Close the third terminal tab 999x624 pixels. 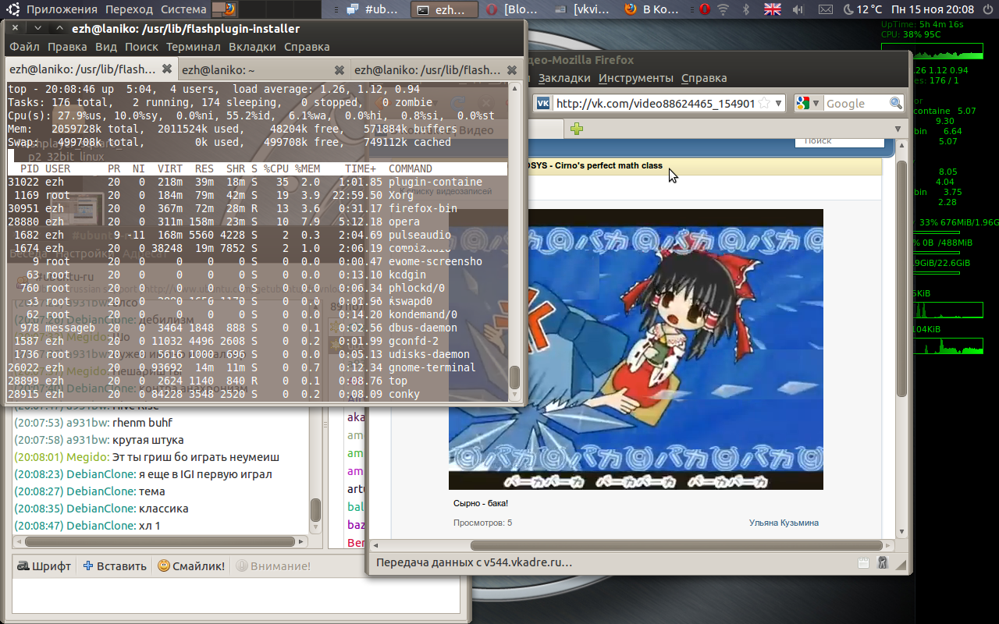click(512, 70)
